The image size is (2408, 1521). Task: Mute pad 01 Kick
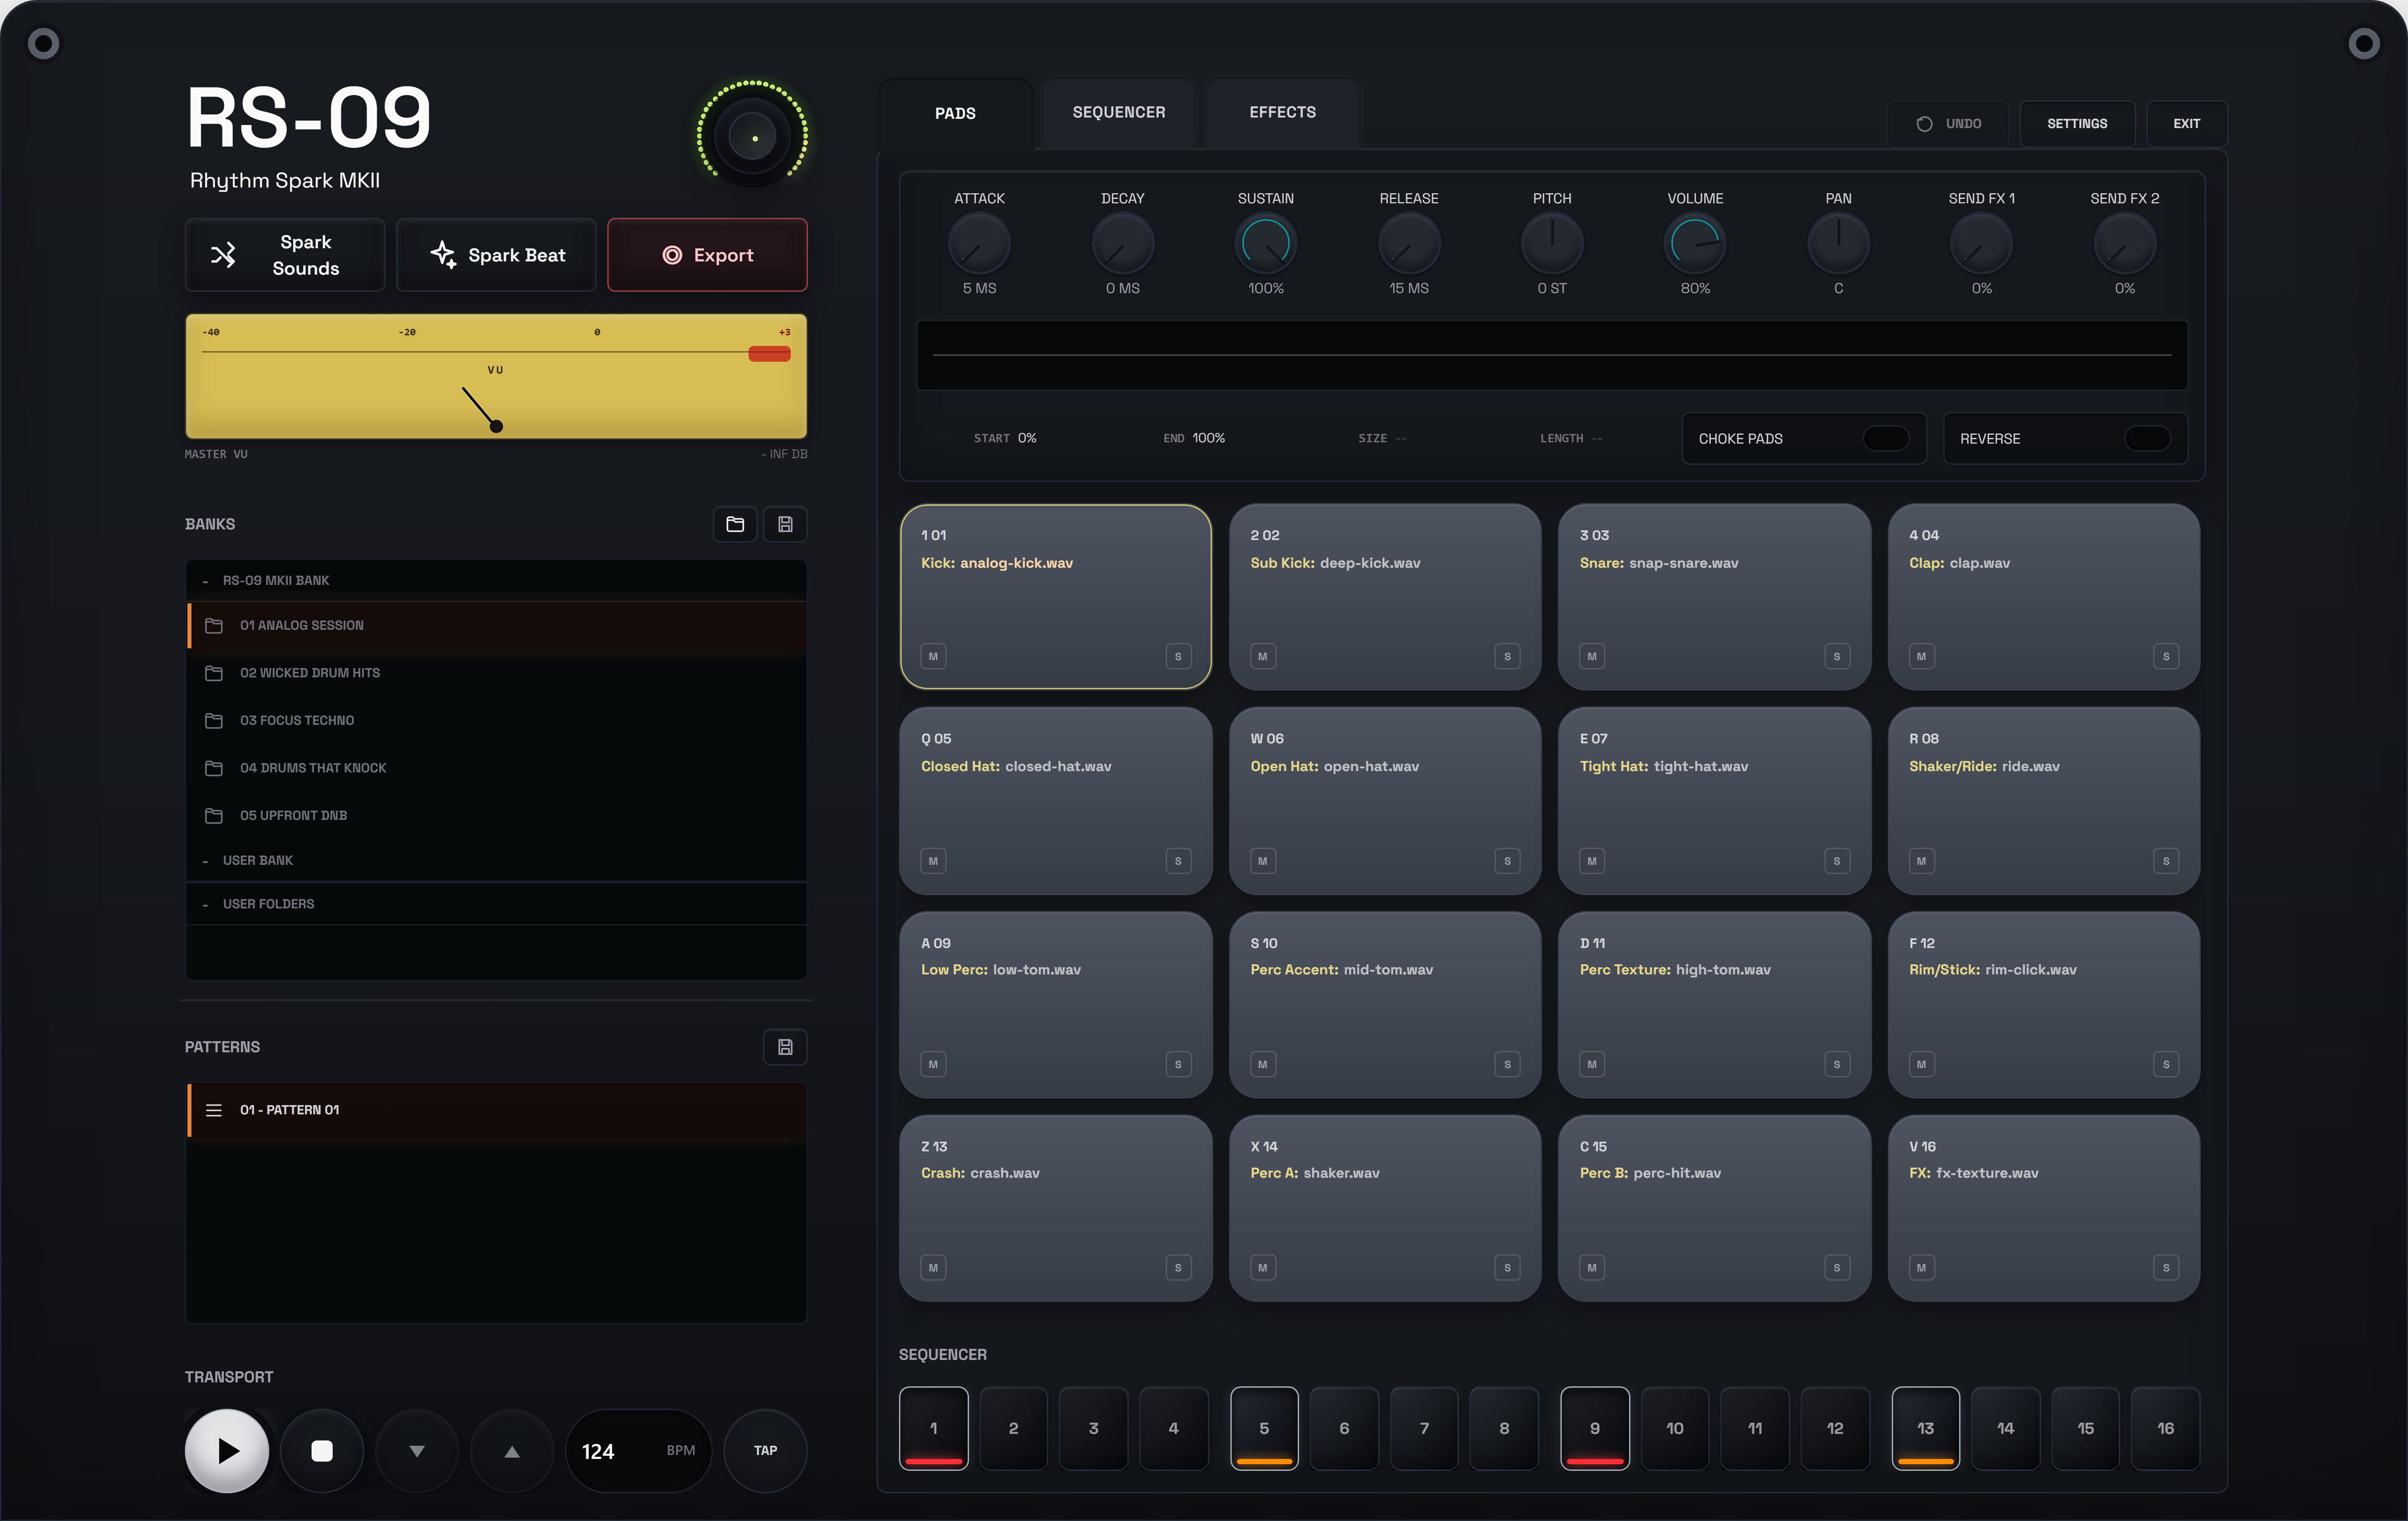click(x=933, y=656)
